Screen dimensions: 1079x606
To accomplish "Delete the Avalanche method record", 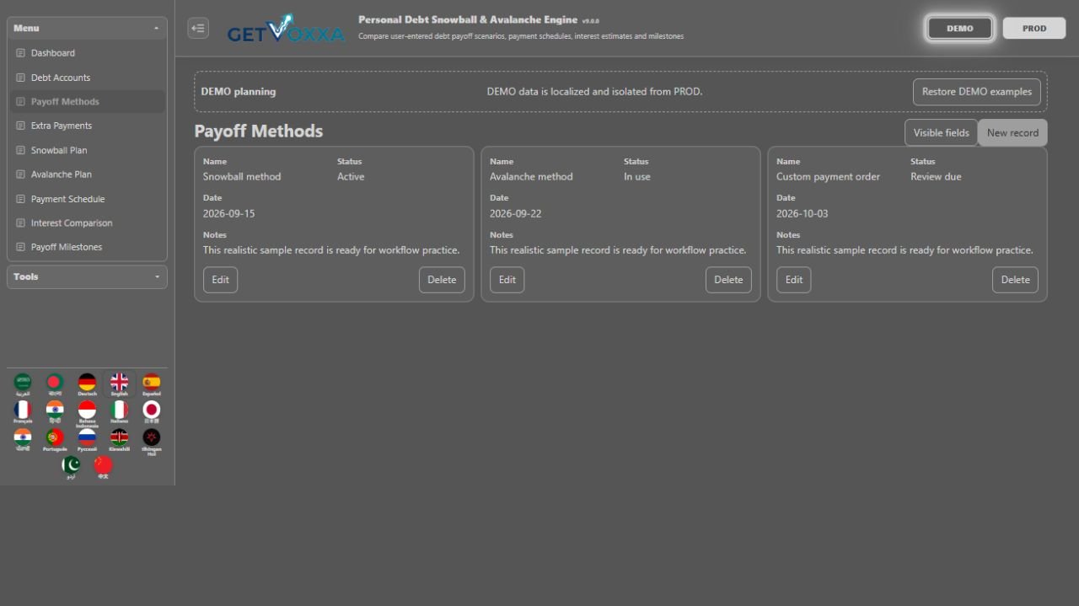I will pyautogui.click(x=728, y=280).
